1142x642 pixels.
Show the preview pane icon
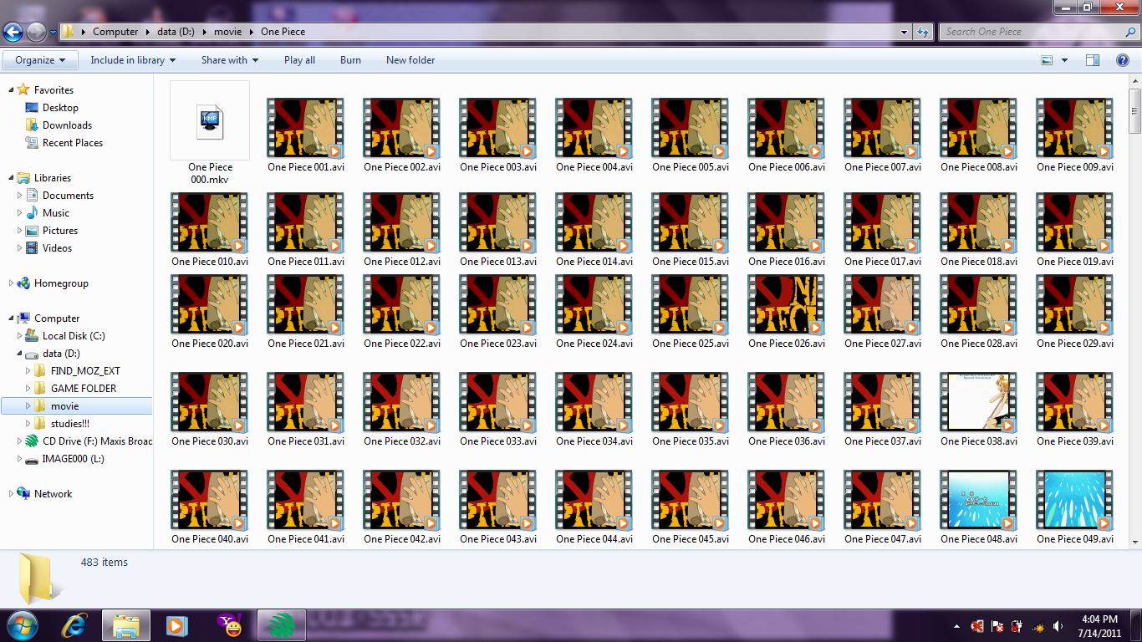1093,60
